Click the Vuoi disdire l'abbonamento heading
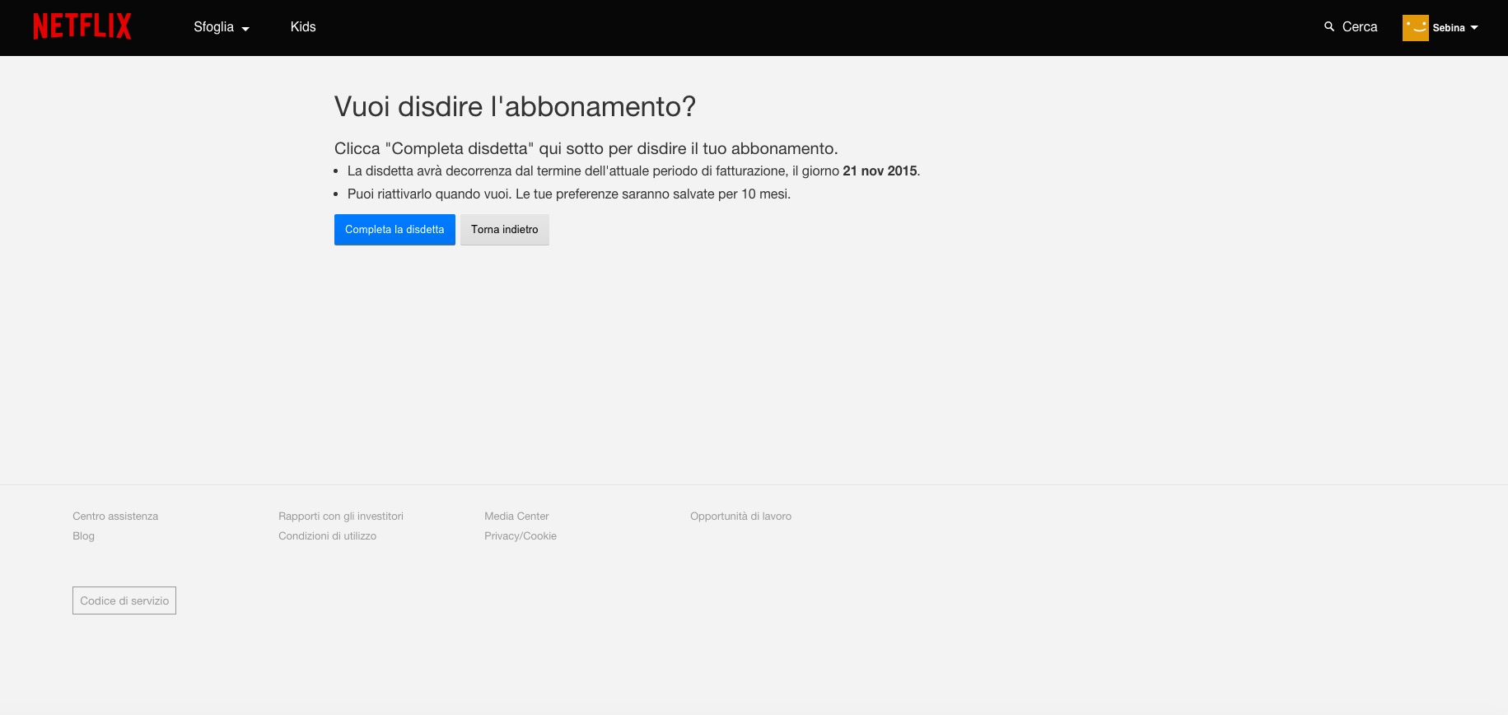 pos(515,106)
